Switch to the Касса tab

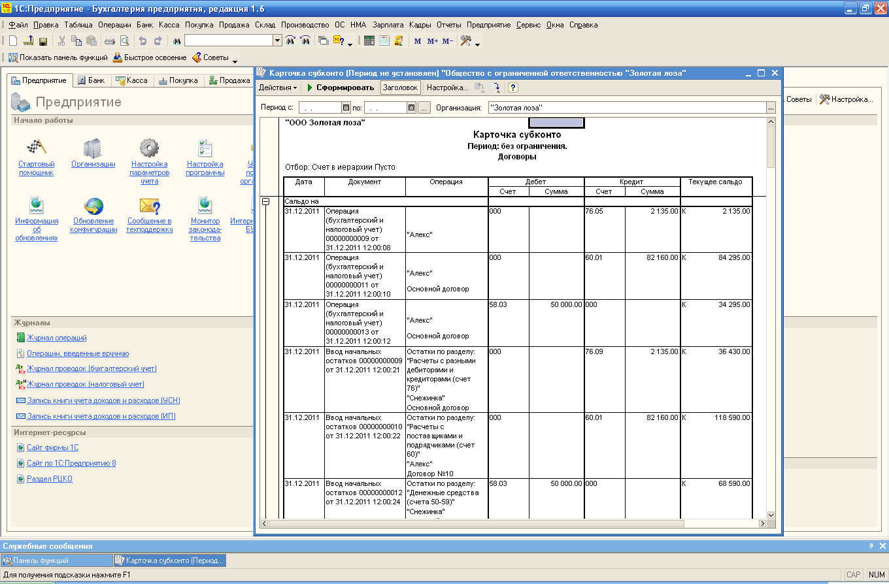point(131,80)
